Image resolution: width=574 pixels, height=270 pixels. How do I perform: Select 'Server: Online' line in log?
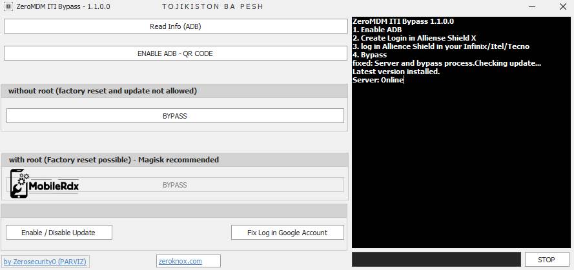click(378, 80)
